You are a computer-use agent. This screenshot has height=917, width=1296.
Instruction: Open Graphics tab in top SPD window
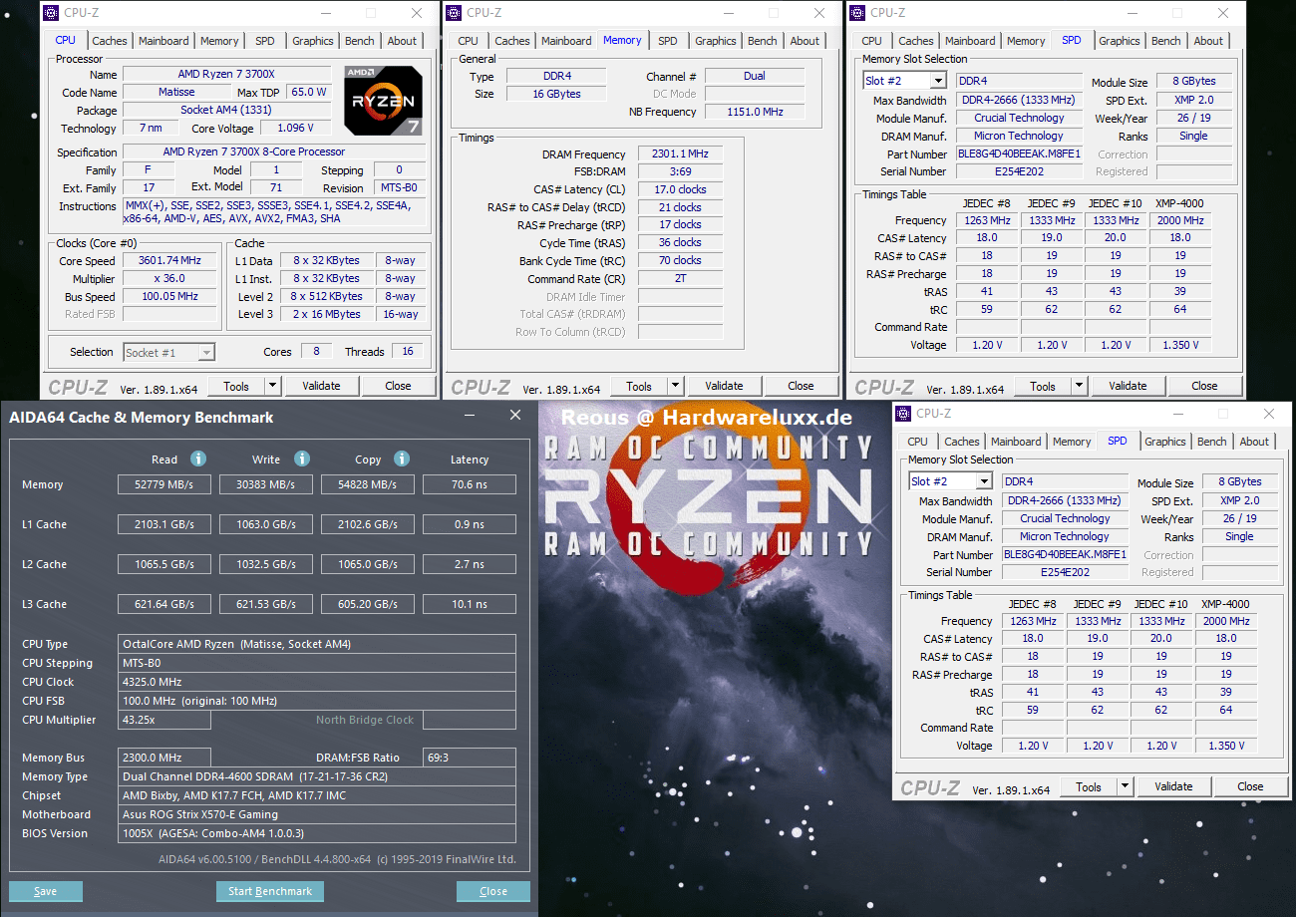pos(1120,41)
